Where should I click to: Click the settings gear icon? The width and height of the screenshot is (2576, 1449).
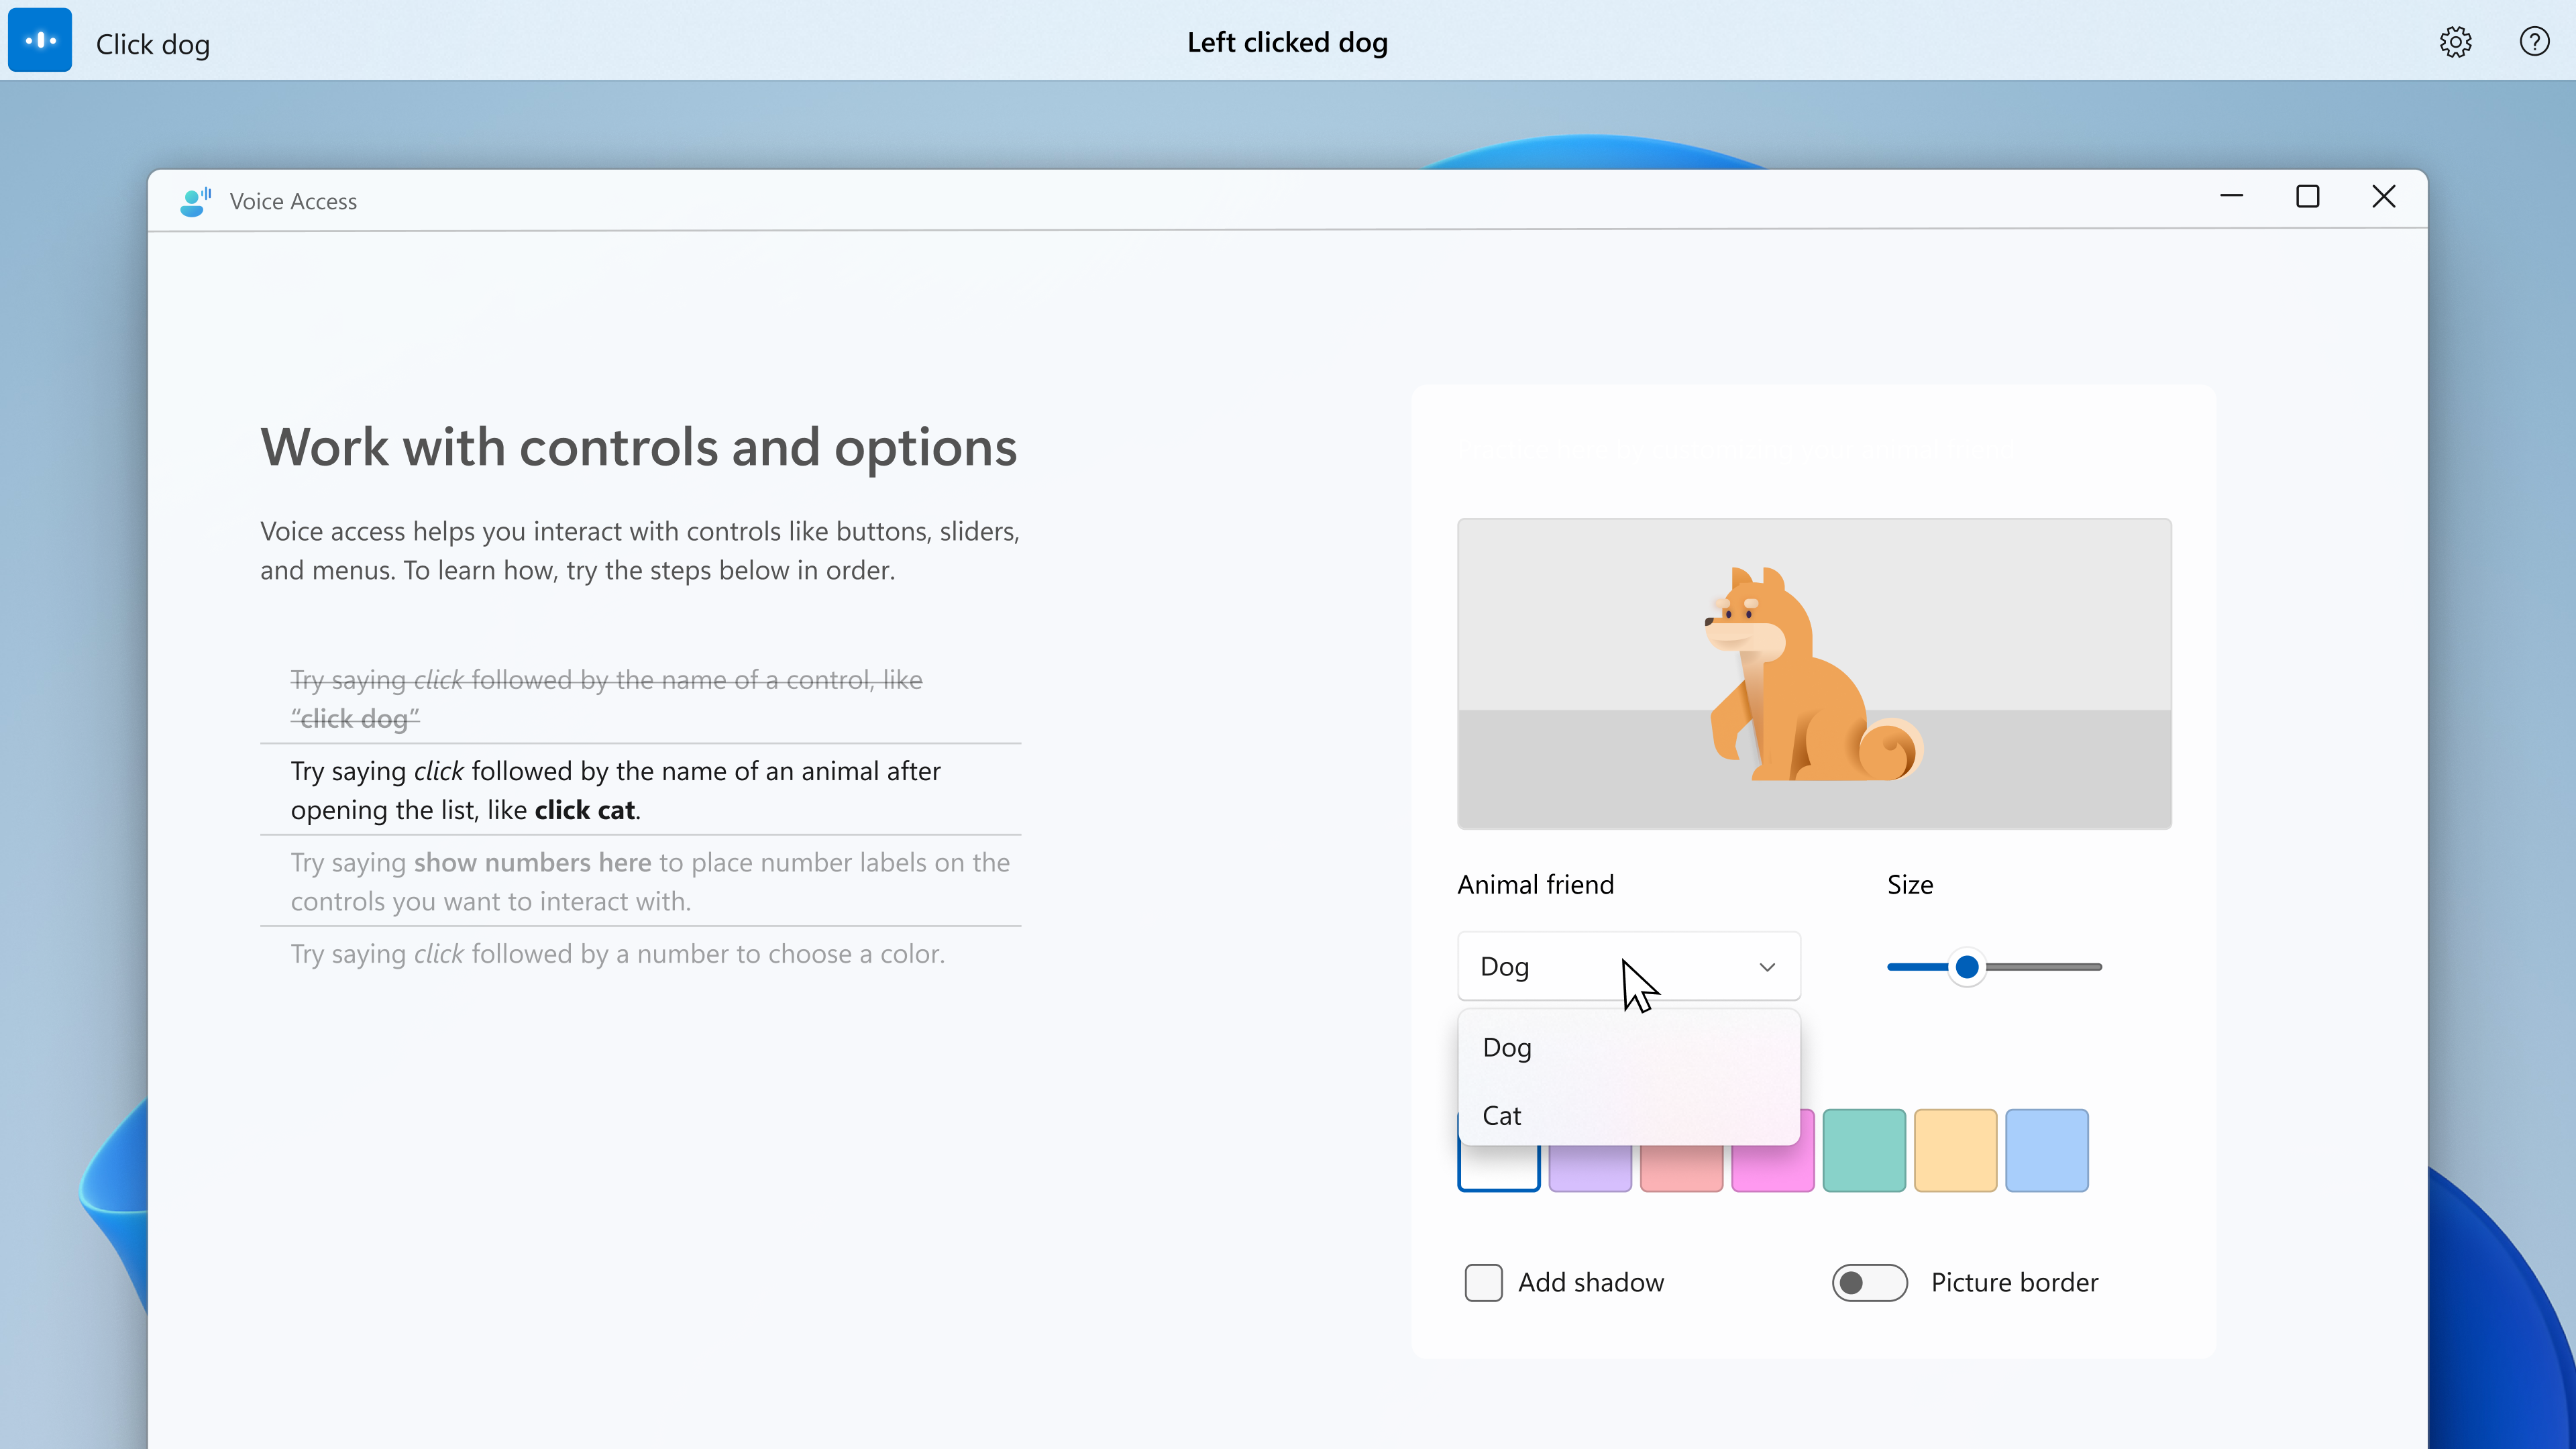coord(2456,41)
